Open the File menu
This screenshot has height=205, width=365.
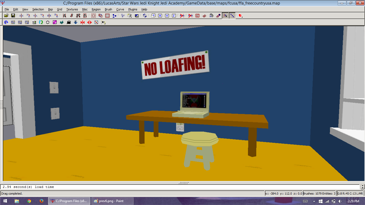point(7,9)
